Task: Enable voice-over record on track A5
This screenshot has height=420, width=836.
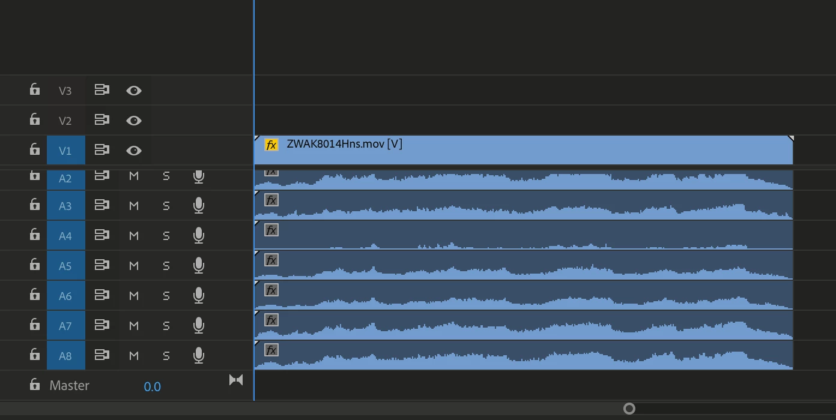Action: click(199, 266)
